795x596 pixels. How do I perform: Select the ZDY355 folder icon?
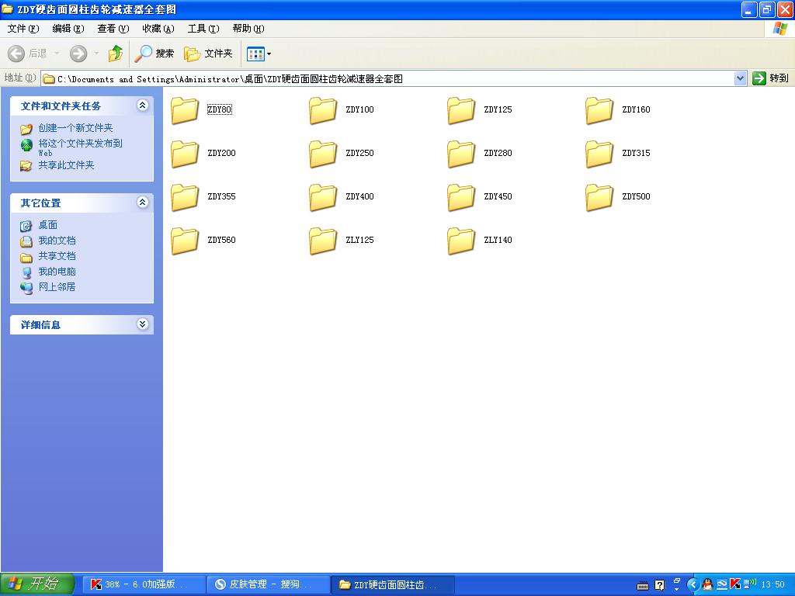point(185,197)
